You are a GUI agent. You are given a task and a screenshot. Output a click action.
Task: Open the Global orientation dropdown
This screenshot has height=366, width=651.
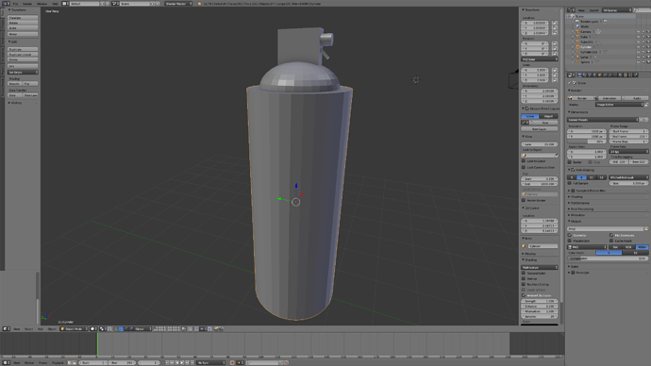coord(142,328)
